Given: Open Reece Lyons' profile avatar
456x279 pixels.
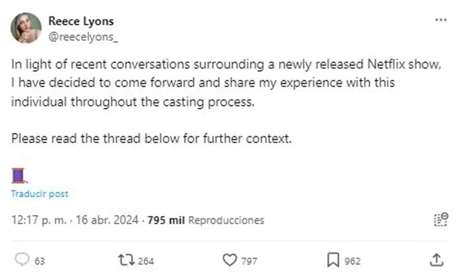Looking at the screenshot, I should [26, 28].
